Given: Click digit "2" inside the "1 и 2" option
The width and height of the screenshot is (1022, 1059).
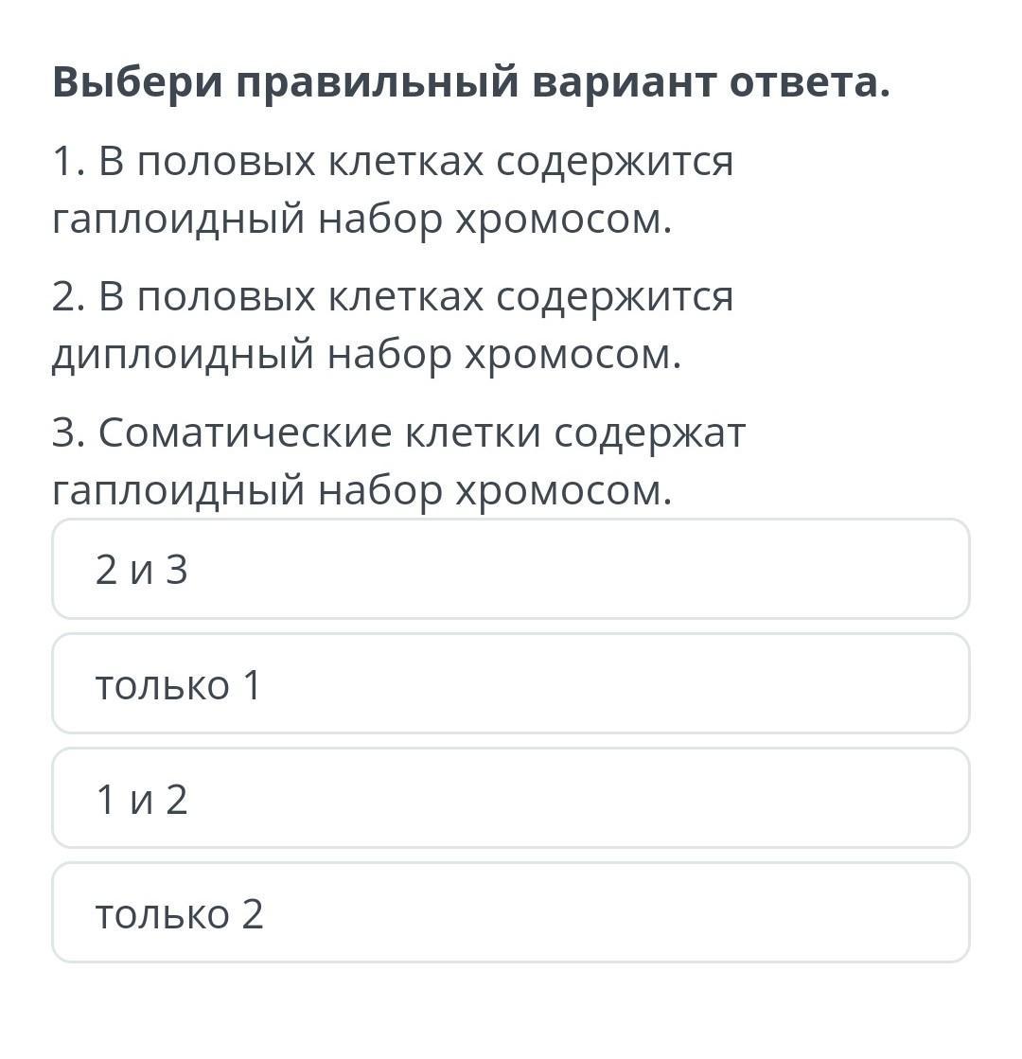Looking at the screenshot, I should [176, 799].
